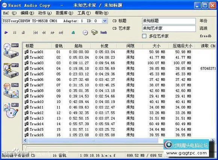
Task: Select the Track08 row title
Action: tap(36, 91)
